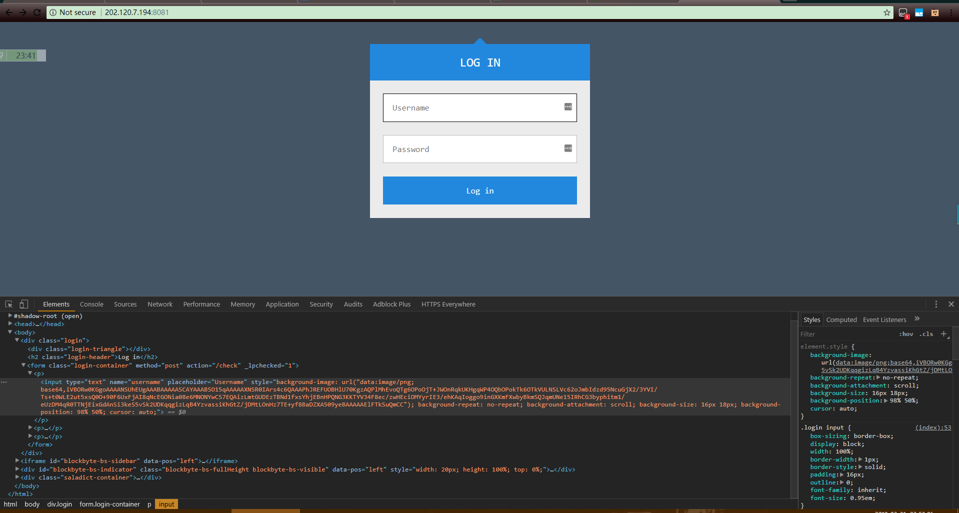
Task: Bookmark this page with the star icon
Action: pos(886,12)
